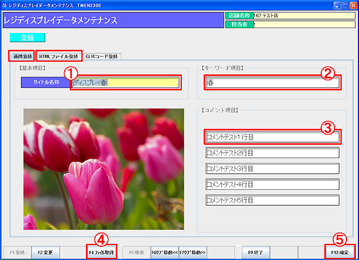Click the application icon in title bar

4,5
